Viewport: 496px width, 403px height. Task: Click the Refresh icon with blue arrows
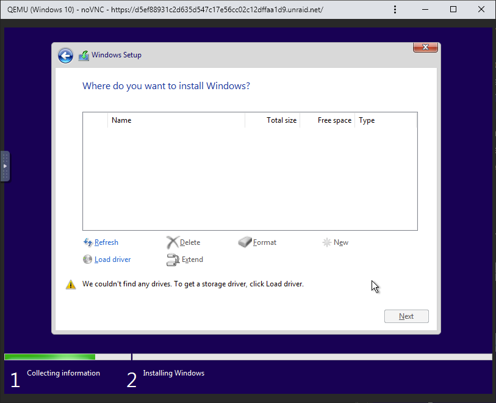[88, 242]
